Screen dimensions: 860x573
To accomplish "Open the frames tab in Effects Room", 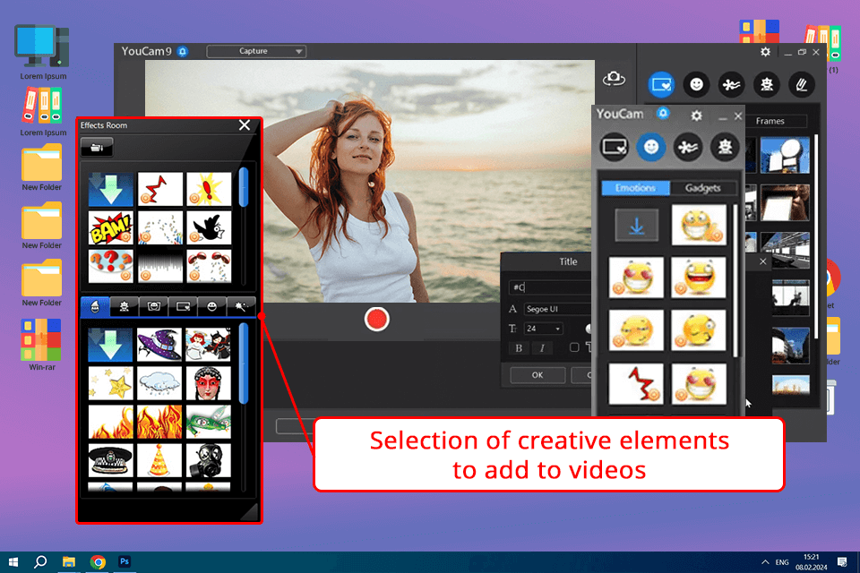I will pos(183,306).
